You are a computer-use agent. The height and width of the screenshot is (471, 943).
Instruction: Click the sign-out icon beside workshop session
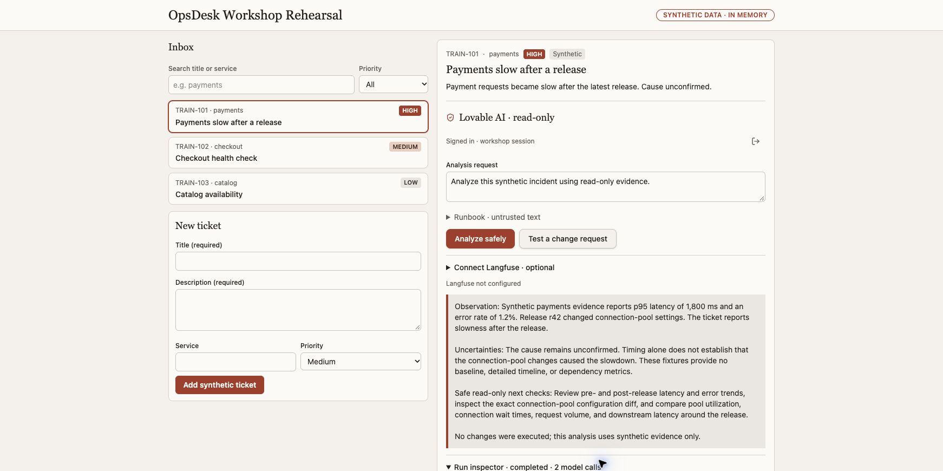point(756,141)
